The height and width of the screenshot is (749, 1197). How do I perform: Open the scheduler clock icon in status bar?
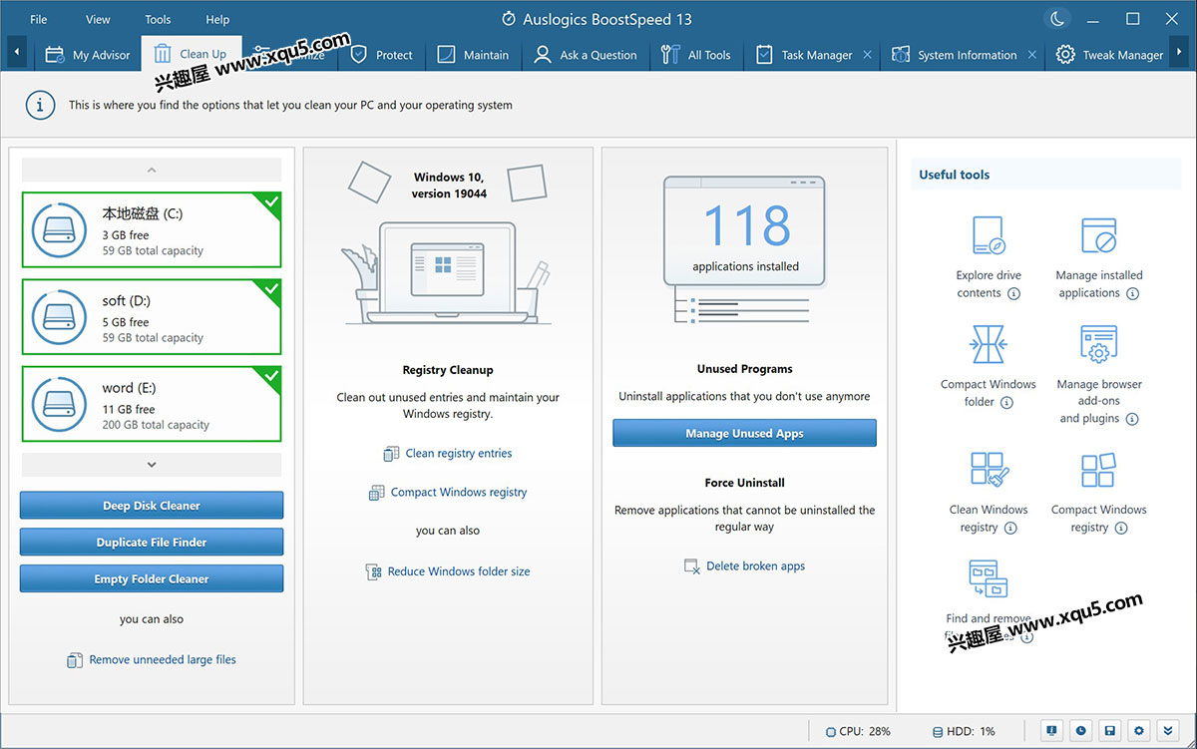point(1080,731)
